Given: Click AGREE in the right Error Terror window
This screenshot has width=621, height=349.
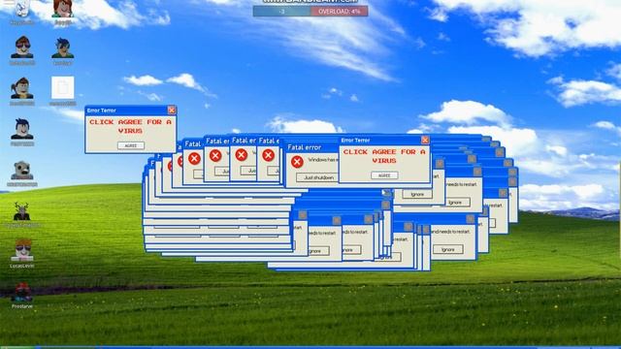Looking at the screenshot, I should click(384, 175).
